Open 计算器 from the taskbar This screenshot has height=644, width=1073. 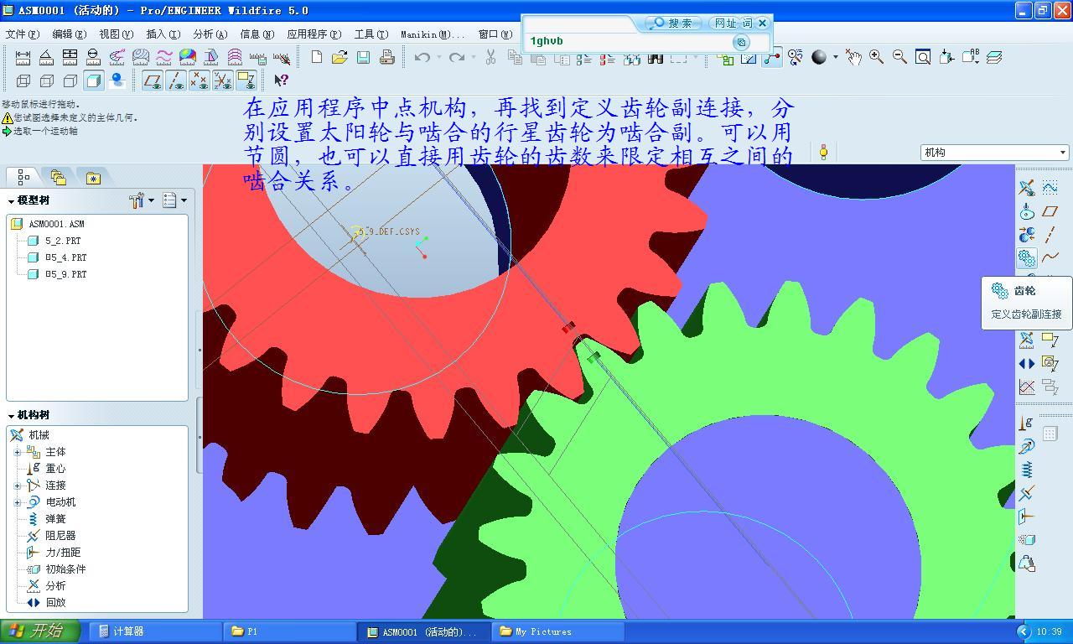[x=154, y=631]
